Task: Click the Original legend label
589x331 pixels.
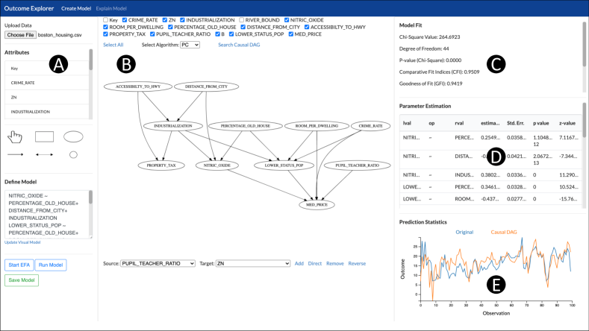Action: (464, 232)
